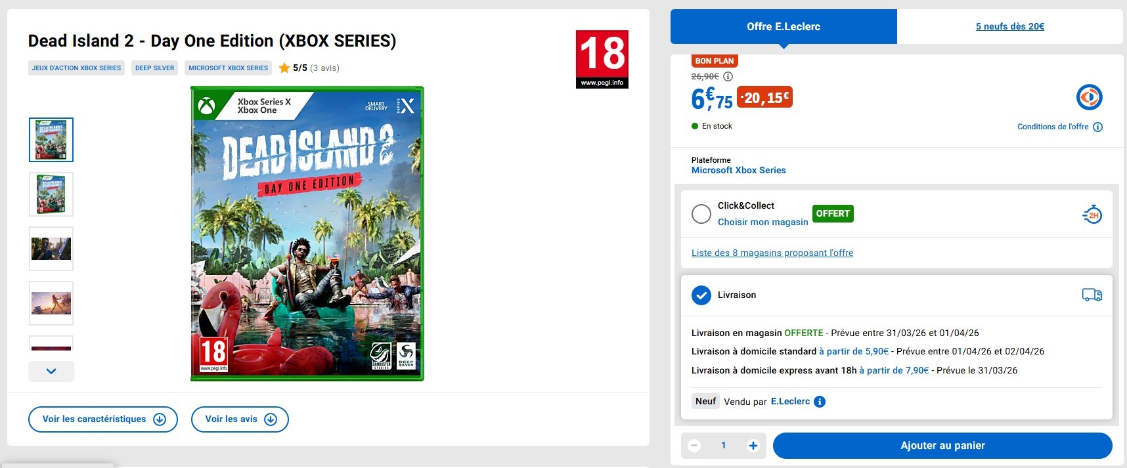1127x468 pixels.
Task: Click the info icon beside 26,90€ price
Action: (x=728, y=76)
